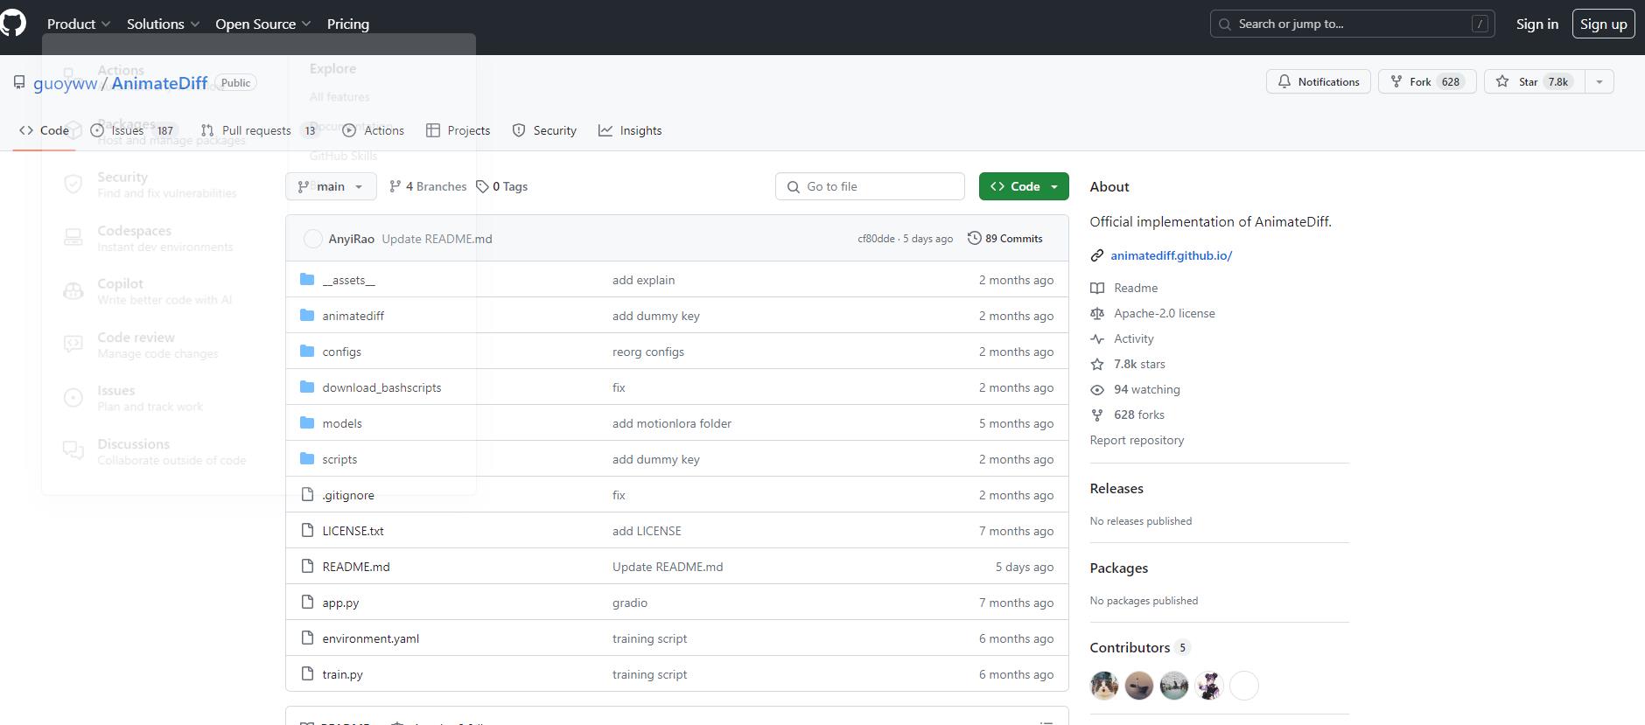This screenshot has width=1645, height=725.
Task: View the 4 Branches link
Action: [x=428, y=186]
